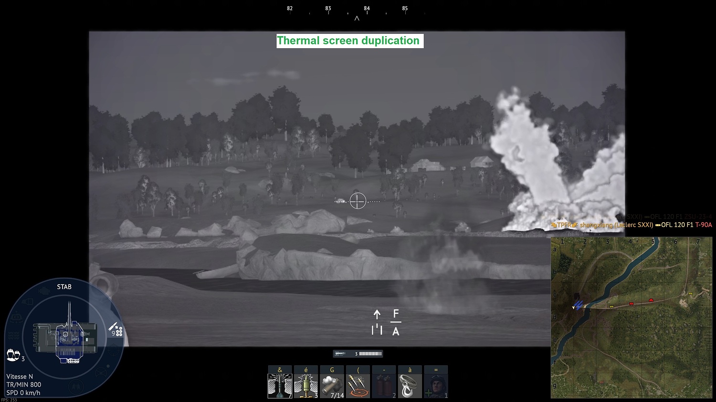Click the yellow marker near the river bridge
The image size is (716, 402).
pyautogui.click(x=611, y=307)
